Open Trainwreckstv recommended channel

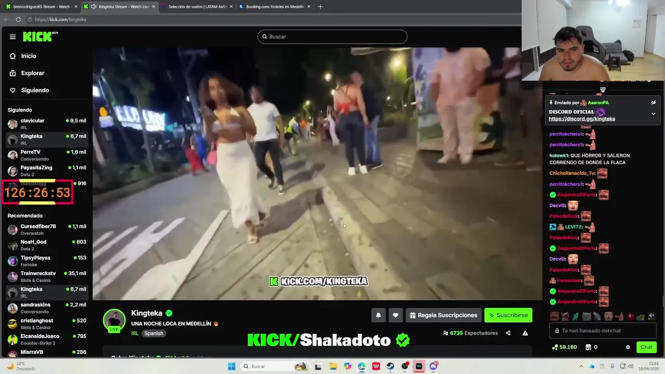point(47,276)
